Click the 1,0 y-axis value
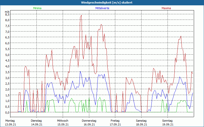Viewport: 204px width, 127px height. pos(7,101)
